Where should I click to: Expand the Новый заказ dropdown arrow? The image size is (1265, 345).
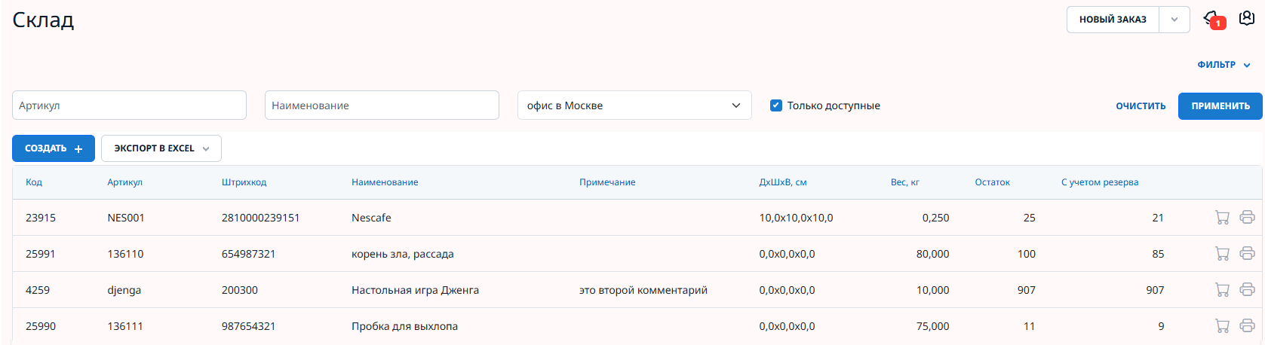[x=1174, y=20]
